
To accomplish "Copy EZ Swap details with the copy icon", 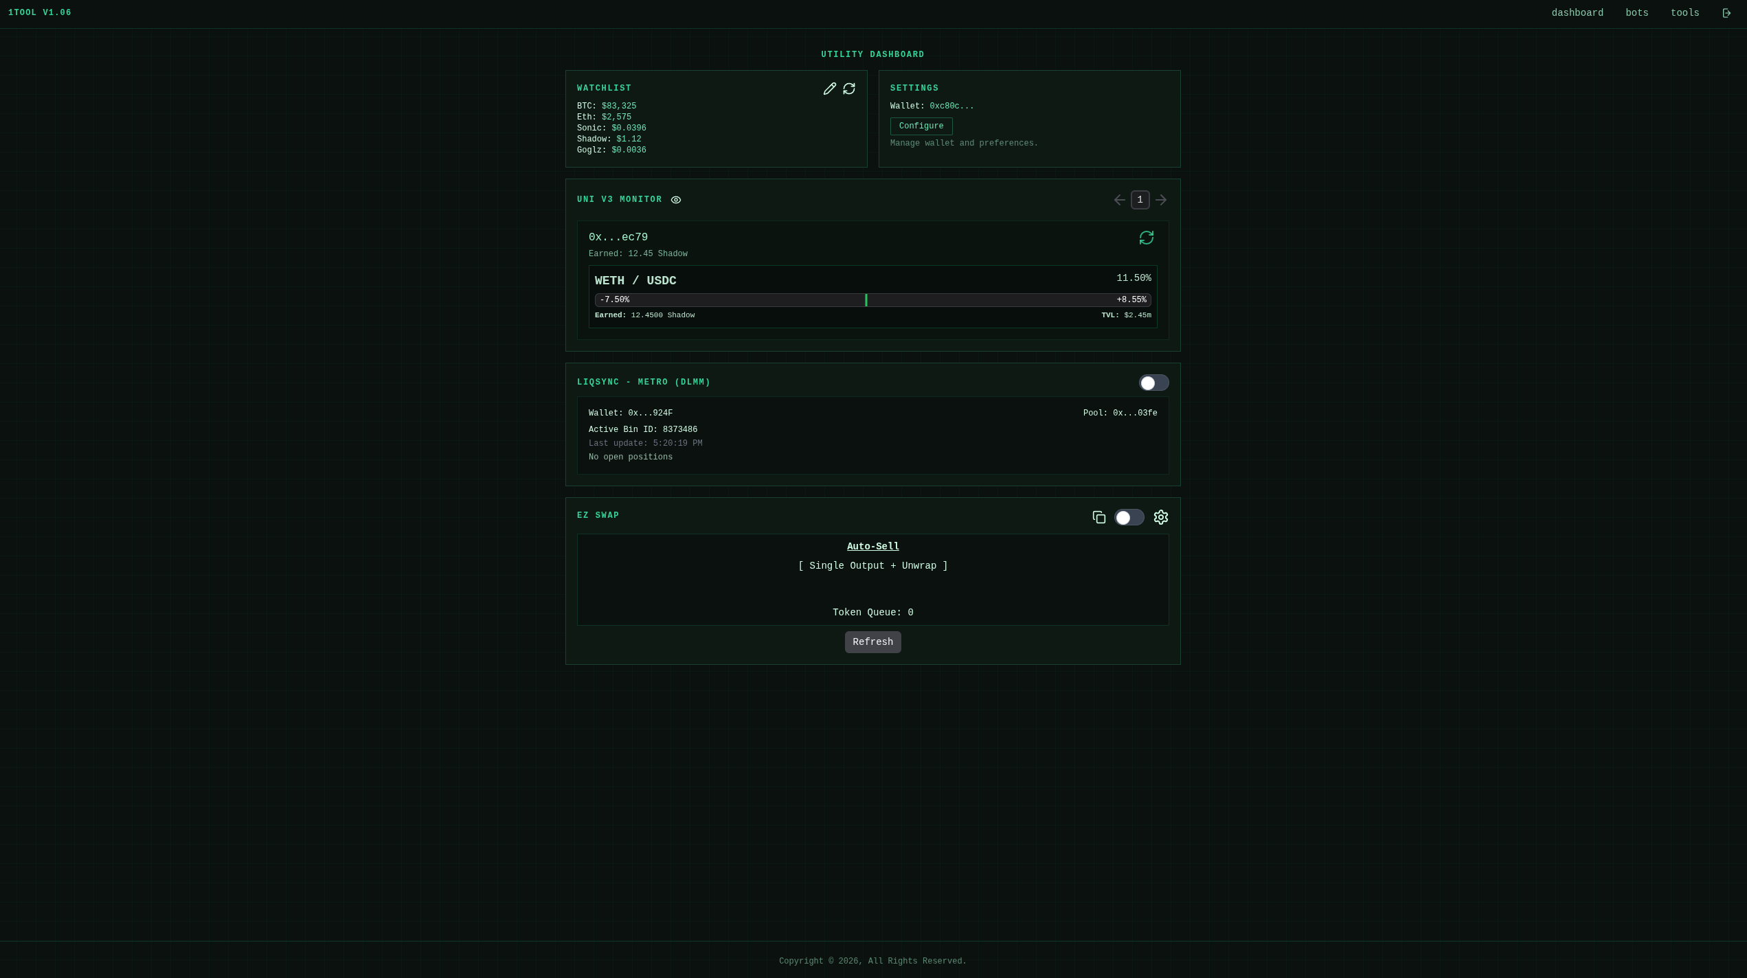I will [1099, 517].
